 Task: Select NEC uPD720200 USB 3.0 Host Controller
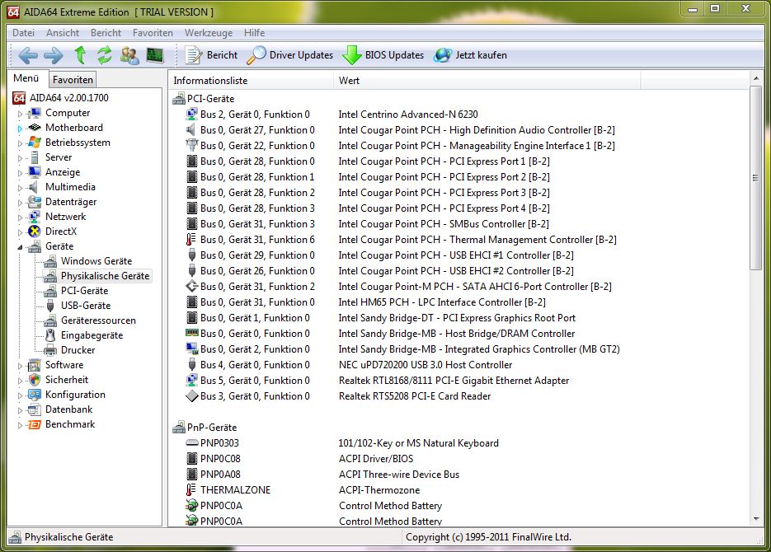[x=425, y=365]
